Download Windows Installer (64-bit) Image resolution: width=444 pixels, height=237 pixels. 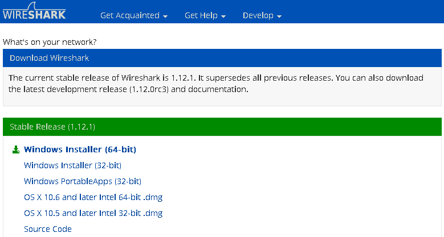point(80,149)
